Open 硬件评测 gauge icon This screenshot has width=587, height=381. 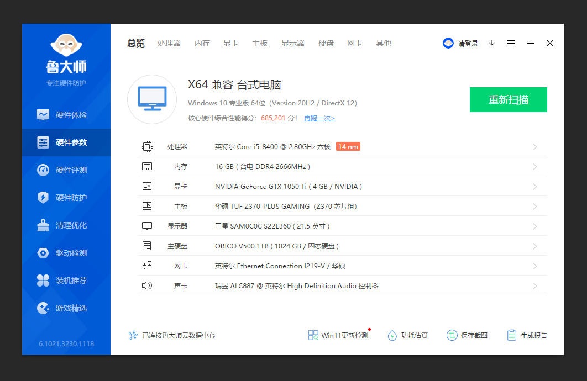click(43, 170)
